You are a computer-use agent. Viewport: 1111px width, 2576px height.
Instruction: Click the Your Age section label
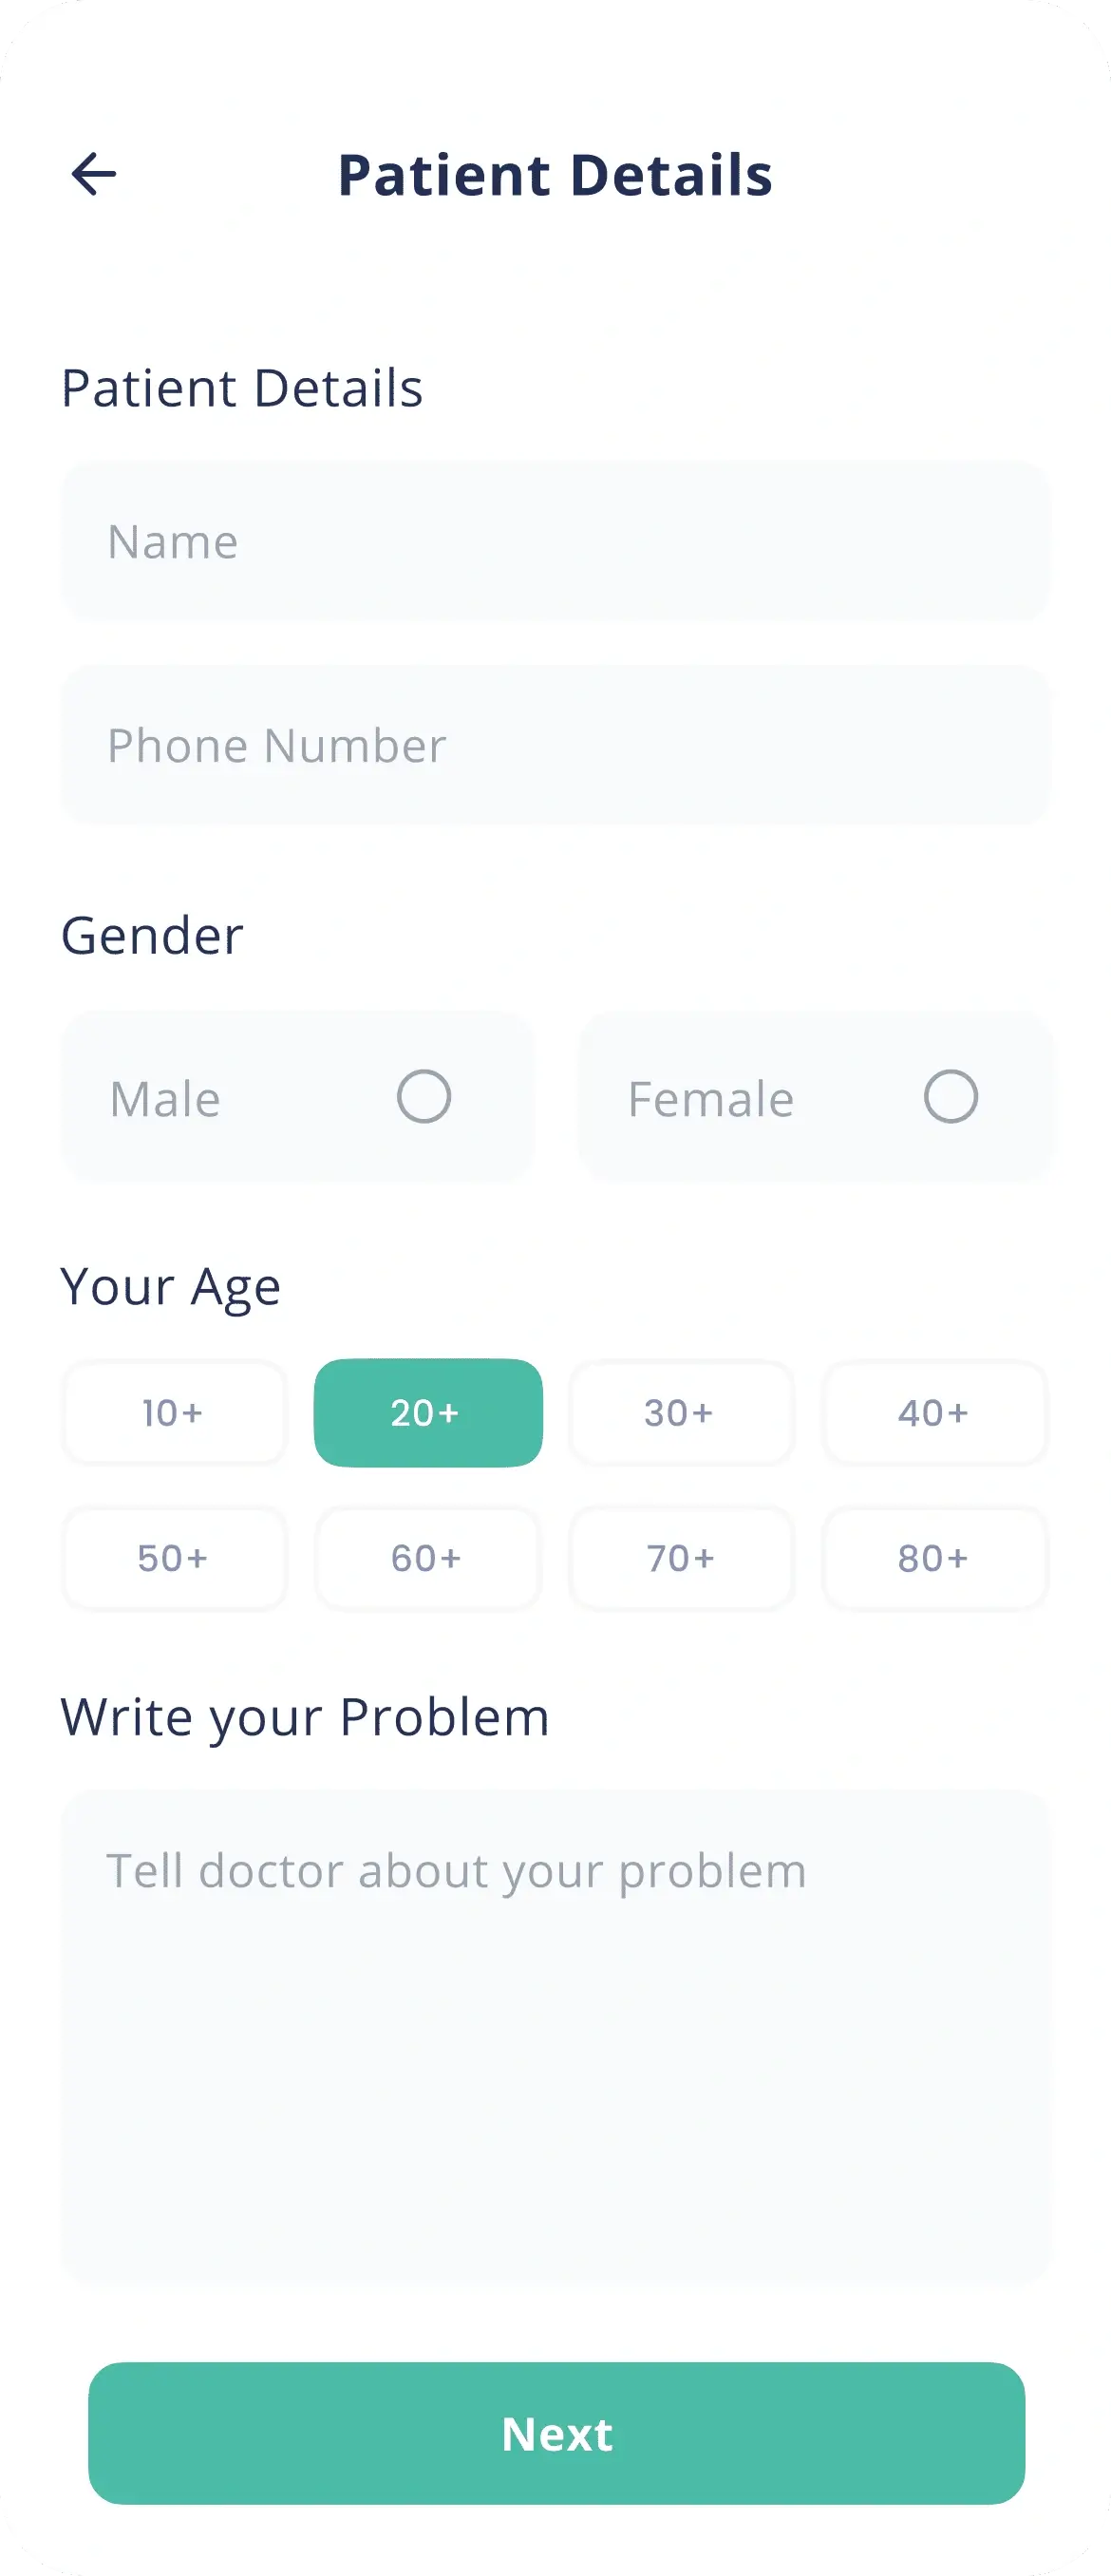(170, 1287)
